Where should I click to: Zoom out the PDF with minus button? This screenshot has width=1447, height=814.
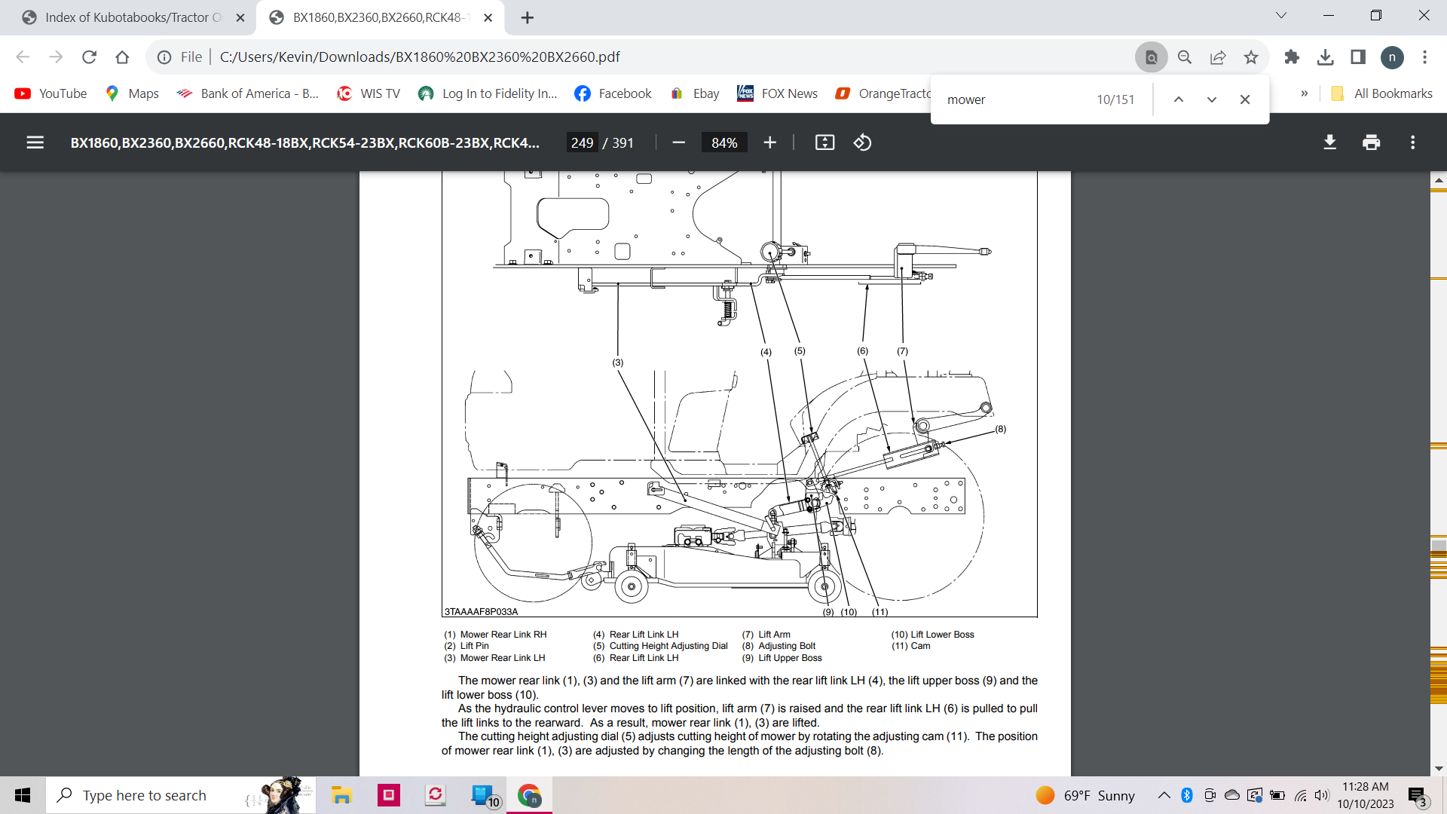tap(678, 142)
